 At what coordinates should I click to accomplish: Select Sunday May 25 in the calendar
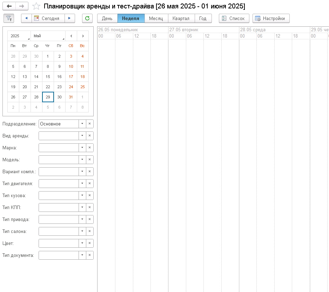pyautogui.click(x=82, y=87)
